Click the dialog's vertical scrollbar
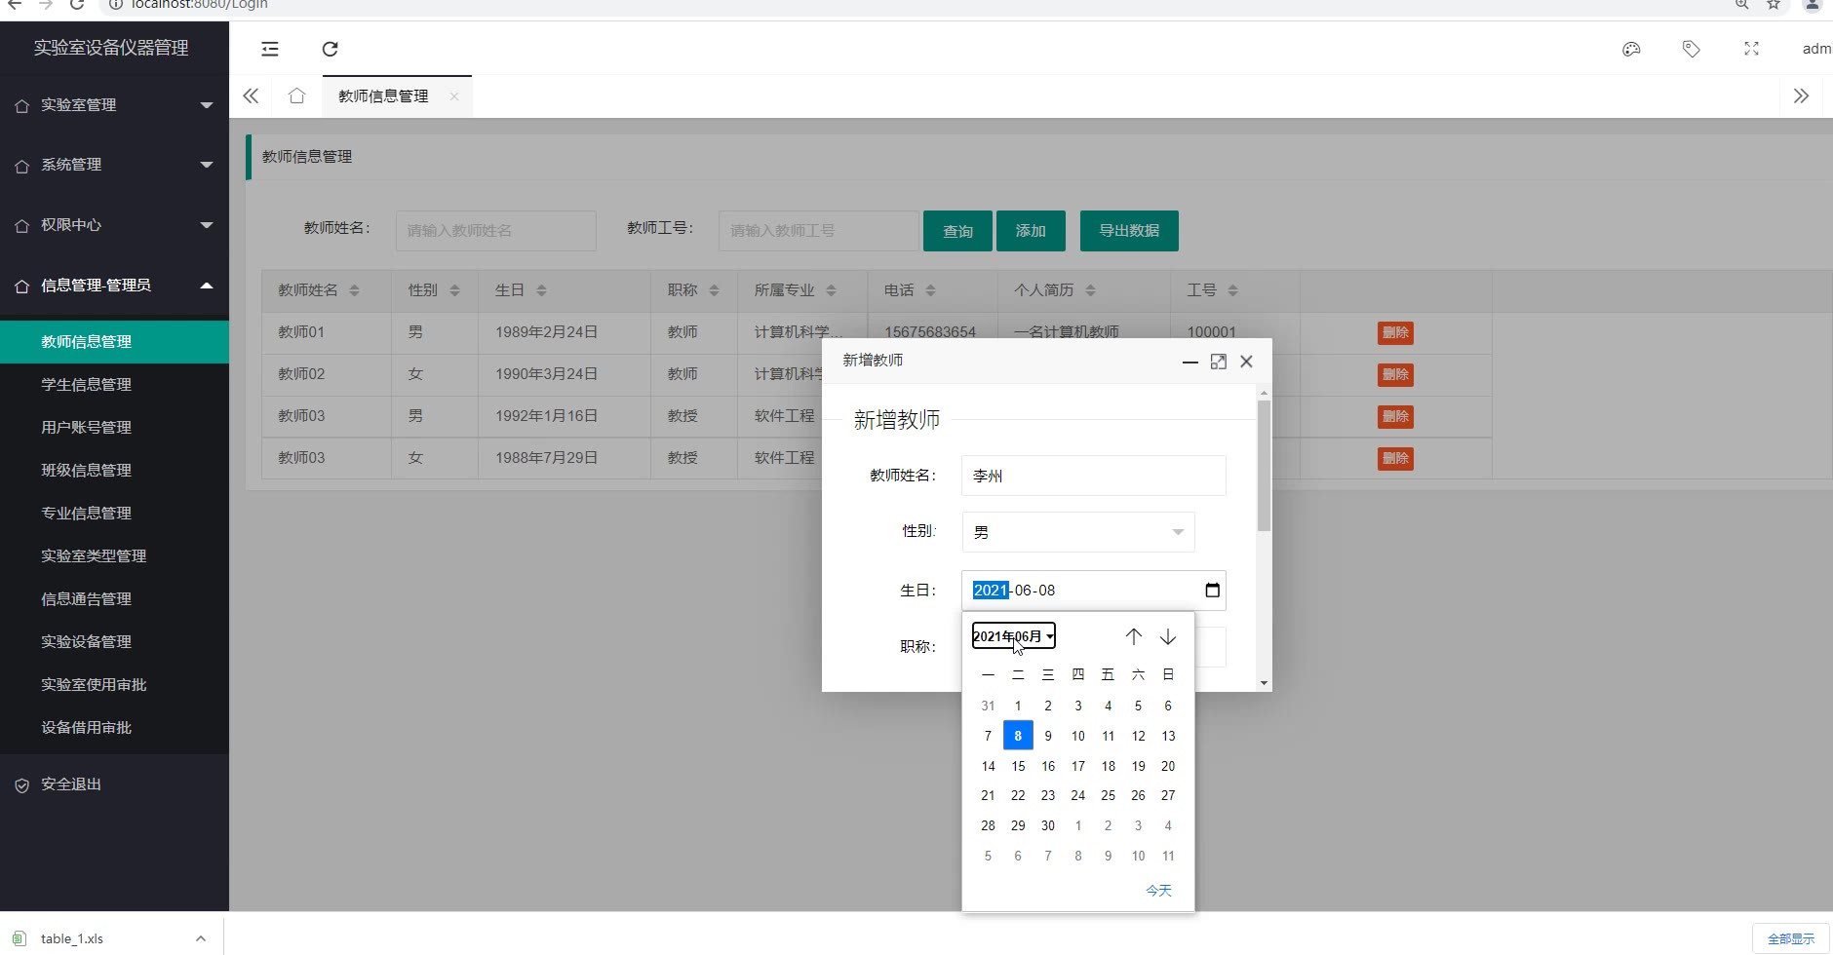1833x955 pixels. click(x=1264, y=468)
